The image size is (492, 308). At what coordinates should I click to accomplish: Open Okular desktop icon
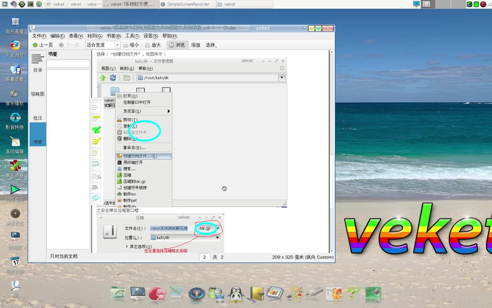click(15, 289)
